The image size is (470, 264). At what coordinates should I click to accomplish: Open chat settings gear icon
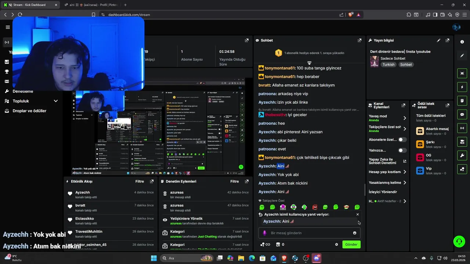(x=336, y=245)
